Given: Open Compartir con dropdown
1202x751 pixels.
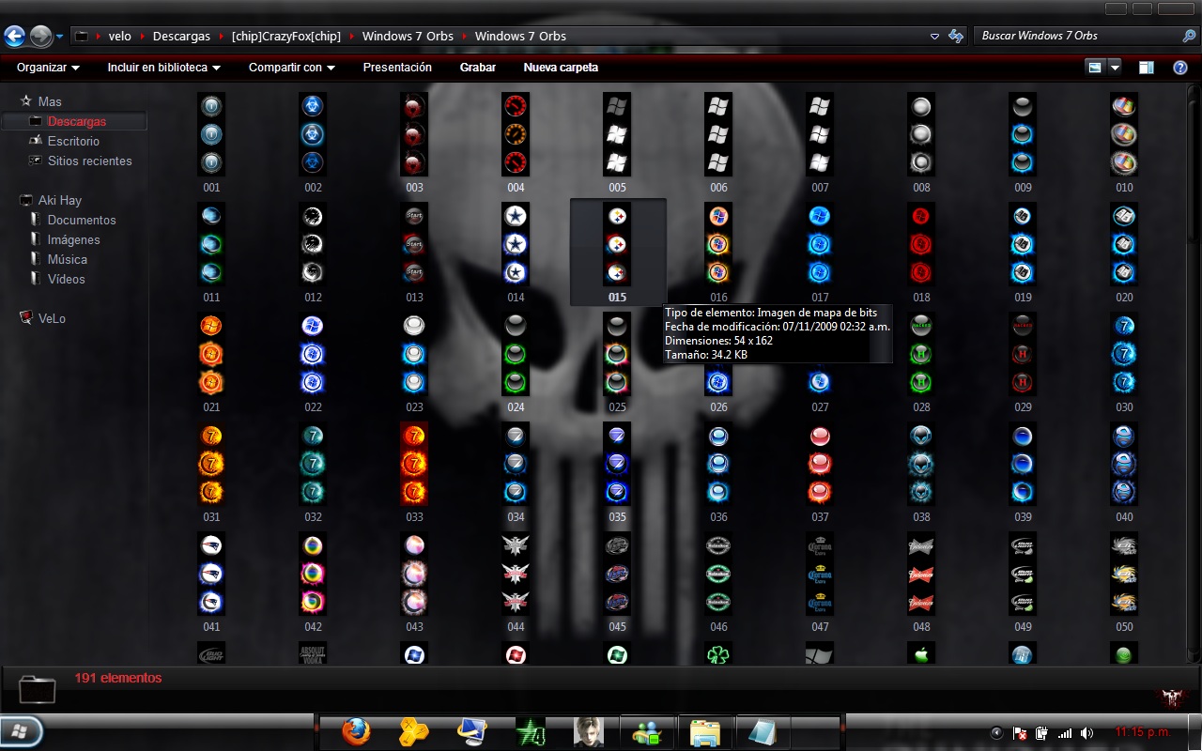Looking at the screenshot, I should tap(292, 68).
